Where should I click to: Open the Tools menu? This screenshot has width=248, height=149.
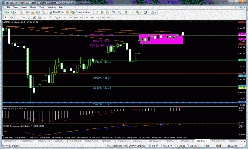click(42, 7)
